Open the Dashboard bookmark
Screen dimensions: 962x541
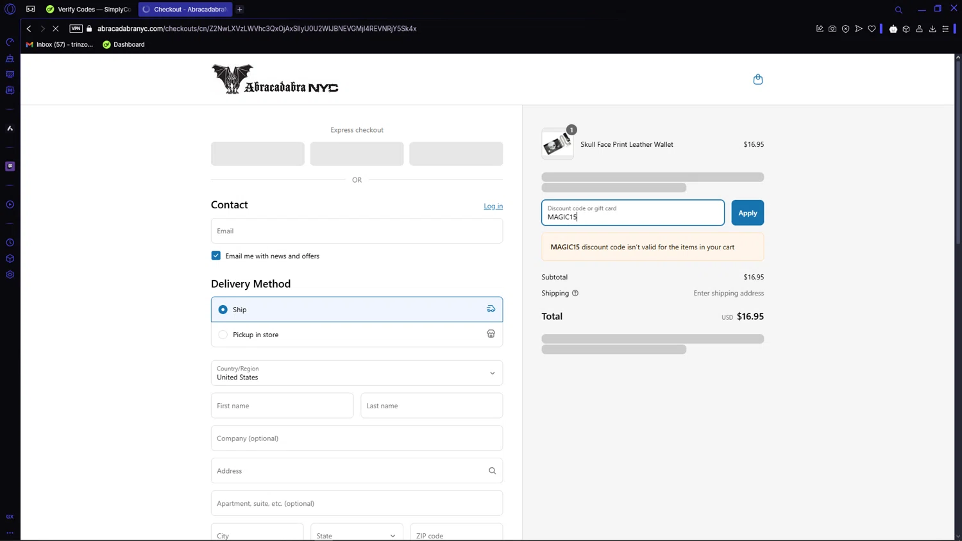[124, 45]
